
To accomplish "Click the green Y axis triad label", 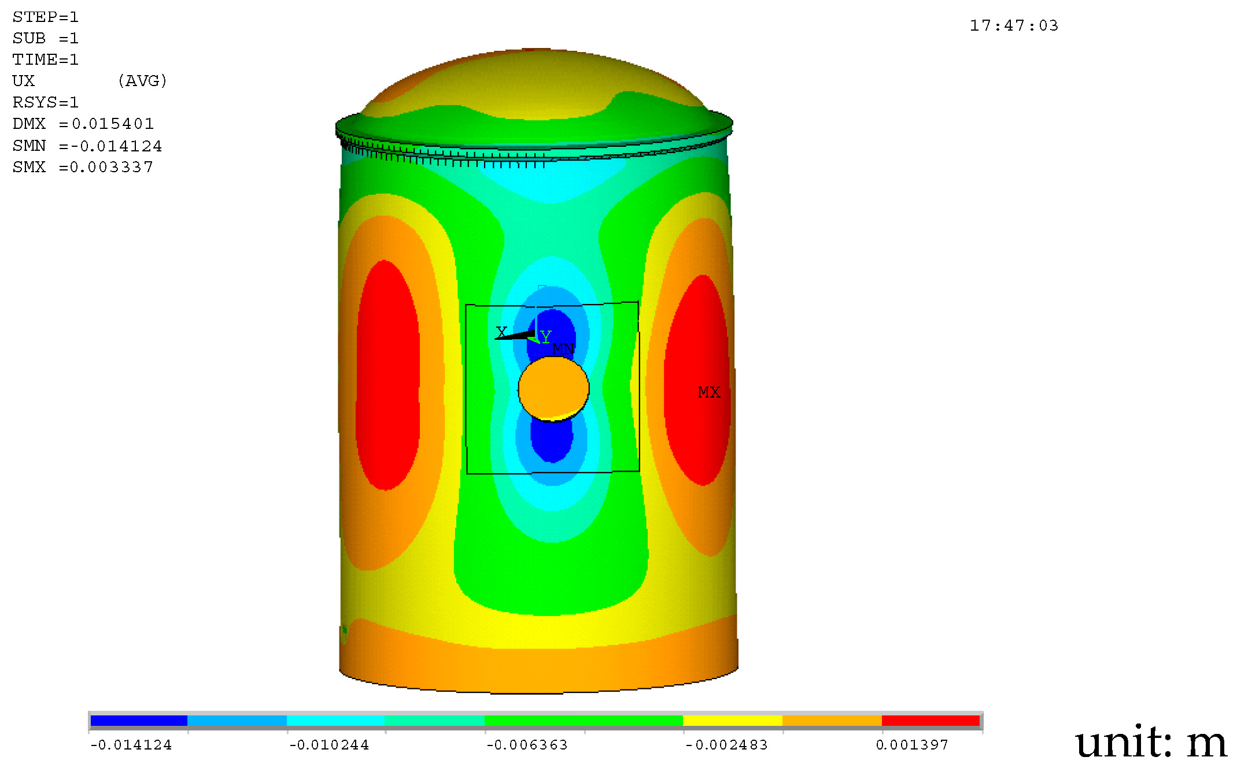I will (545, 337).
